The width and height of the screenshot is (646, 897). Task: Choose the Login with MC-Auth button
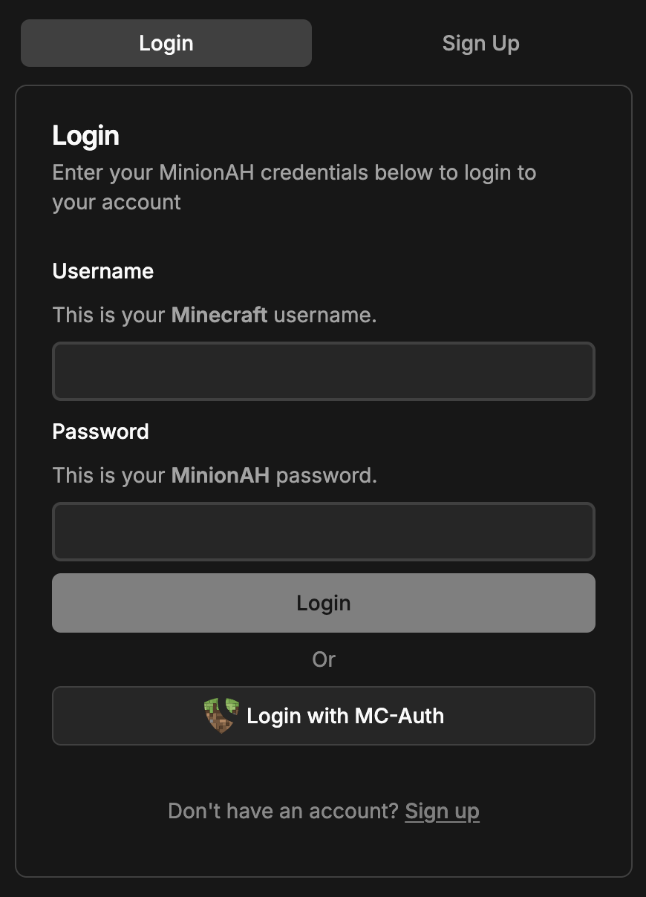point(324,716)
